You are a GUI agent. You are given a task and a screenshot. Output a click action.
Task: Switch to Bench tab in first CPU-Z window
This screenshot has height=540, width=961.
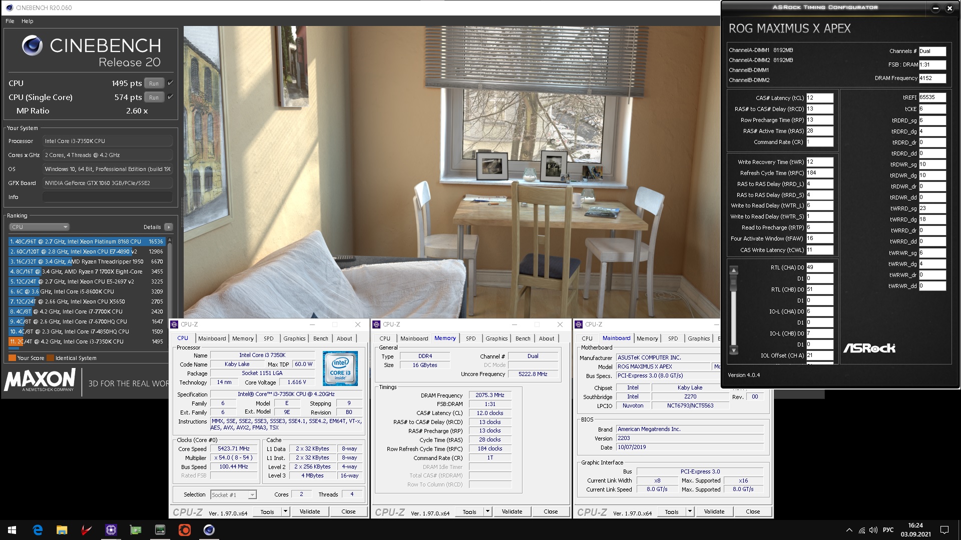point(321,338)
